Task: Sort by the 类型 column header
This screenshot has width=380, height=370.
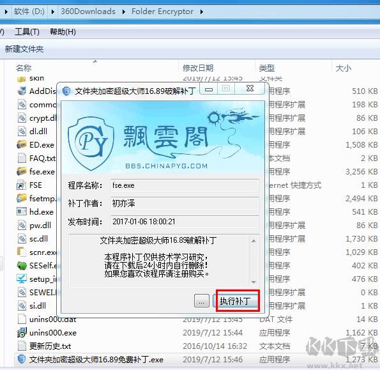Action: click(266, 68)
